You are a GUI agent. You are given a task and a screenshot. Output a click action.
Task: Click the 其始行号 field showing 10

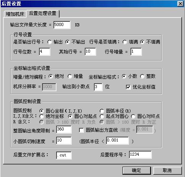(90, 51)
